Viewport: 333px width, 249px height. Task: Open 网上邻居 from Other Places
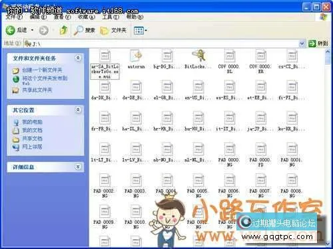coord(32,147)
